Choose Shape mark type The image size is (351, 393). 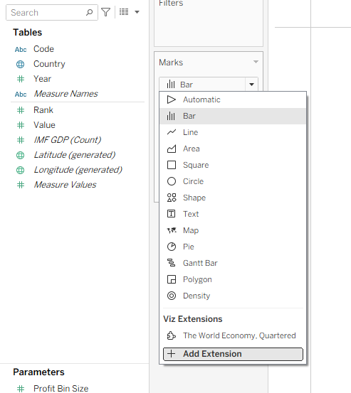coord(233,198)
